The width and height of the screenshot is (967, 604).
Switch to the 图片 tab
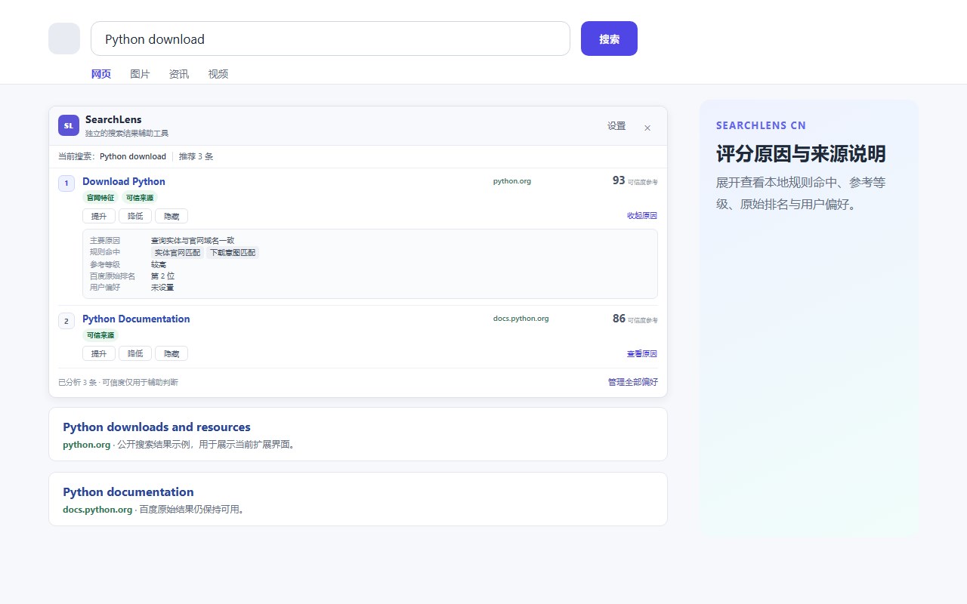pyautogui.click(x=140, y=74)
